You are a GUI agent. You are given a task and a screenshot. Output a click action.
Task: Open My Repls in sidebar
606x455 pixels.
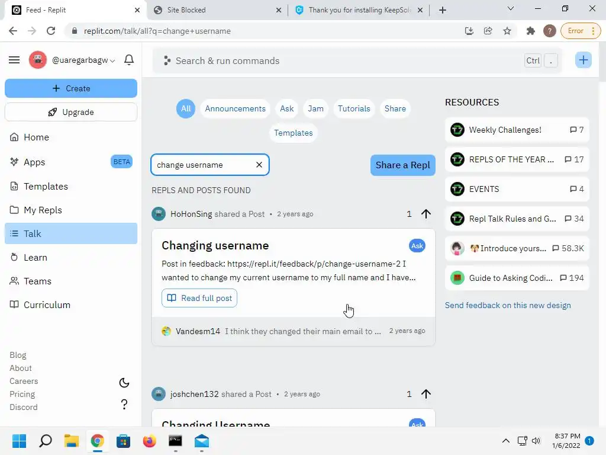tap(71, 210)
